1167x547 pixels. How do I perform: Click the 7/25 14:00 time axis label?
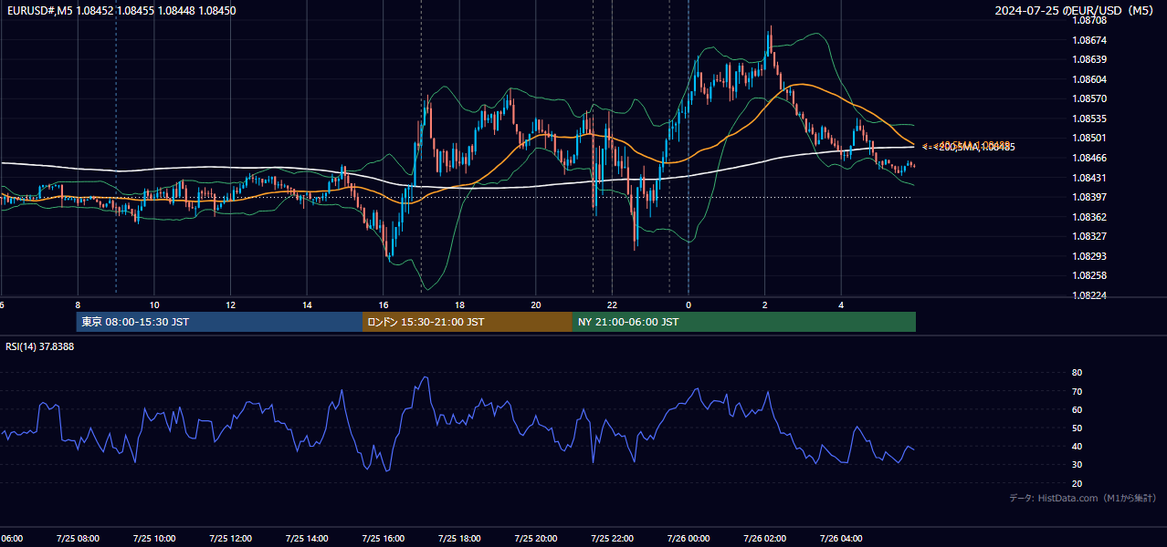click(307, 538)
